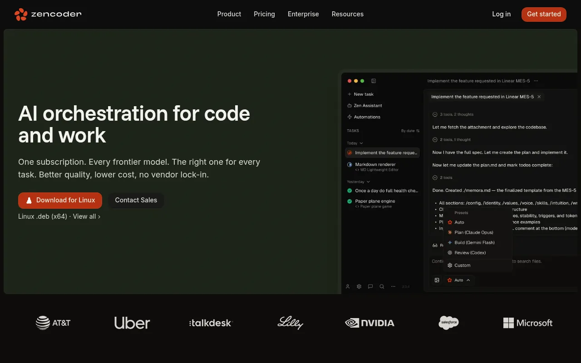Viewport: 581px width, 363px height.
Task: Click the Zencoder logo in header
Action: click(x=48, y=14)
